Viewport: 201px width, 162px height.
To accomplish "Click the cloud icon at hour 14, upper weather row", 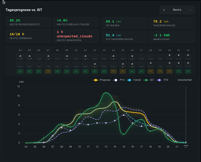I will [113, 57].
